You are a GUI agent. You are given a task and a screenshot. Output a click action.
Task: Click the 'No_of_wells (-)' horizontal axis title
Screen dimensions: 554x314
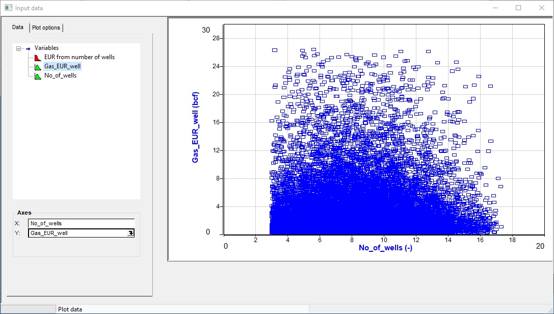pos(385,248)
